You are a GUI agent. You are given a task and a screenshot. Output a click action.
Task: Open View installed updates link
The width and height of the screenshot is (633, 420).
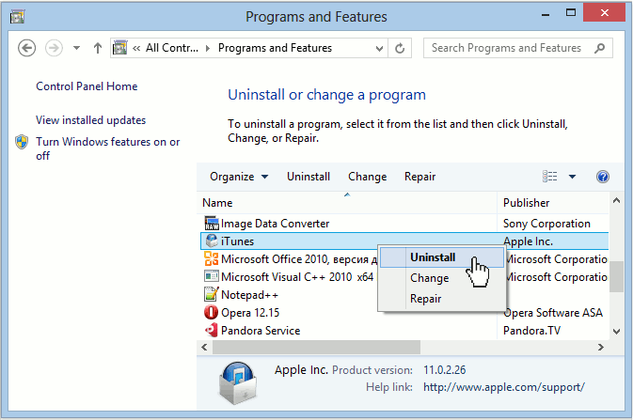click(91, 120)
